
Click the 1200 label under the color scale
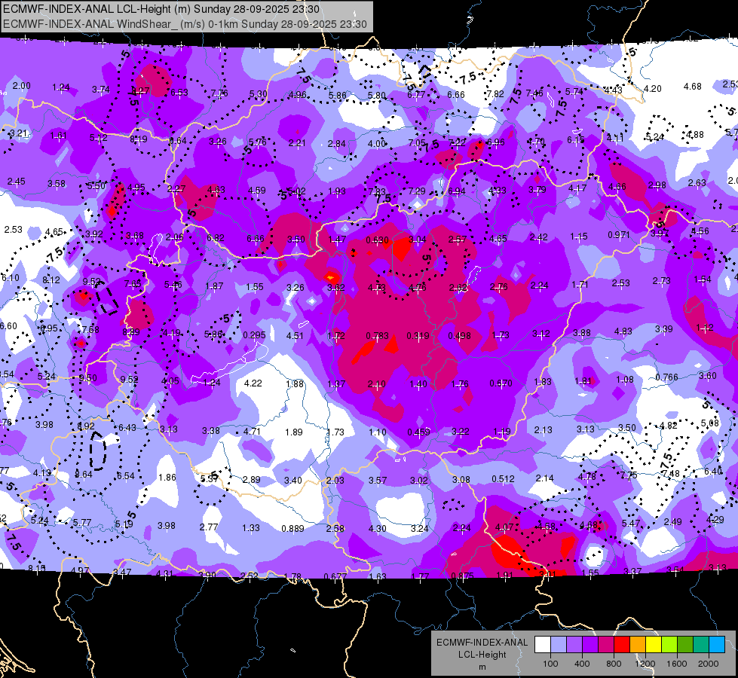[x=645, y=664]
